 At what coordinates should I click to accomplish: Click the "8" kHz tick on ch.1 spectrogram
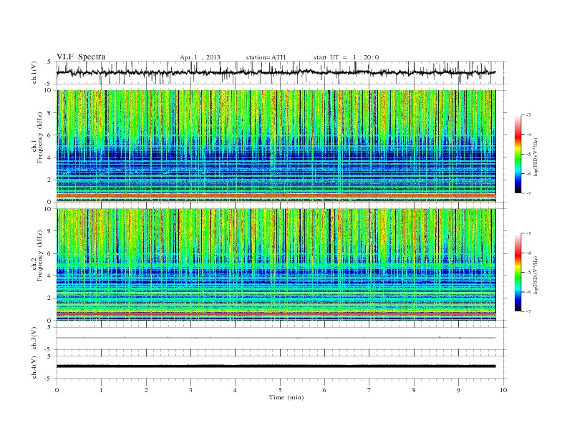50,113
